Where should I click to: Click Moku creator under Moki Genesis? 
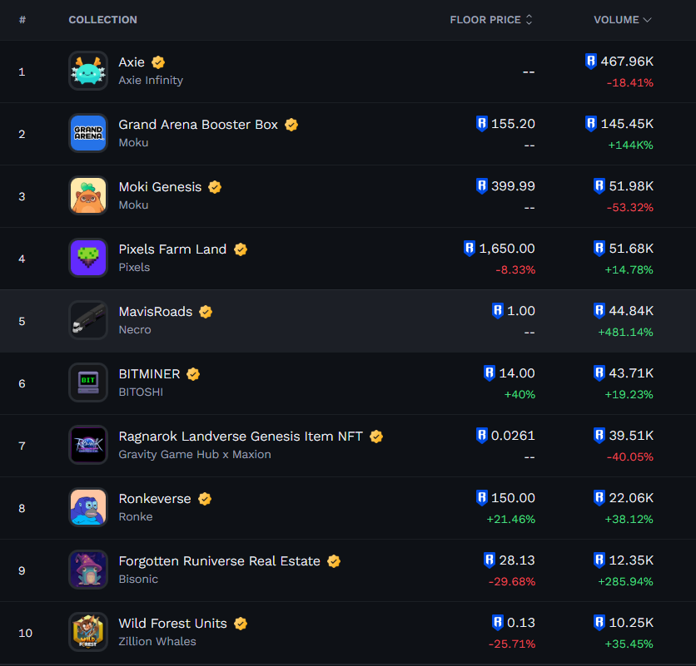(133, 205)
